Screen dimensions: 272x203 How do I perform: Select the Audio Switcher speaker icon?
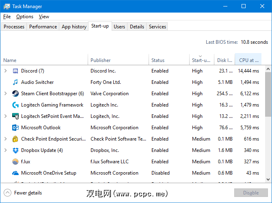(15, 82)
